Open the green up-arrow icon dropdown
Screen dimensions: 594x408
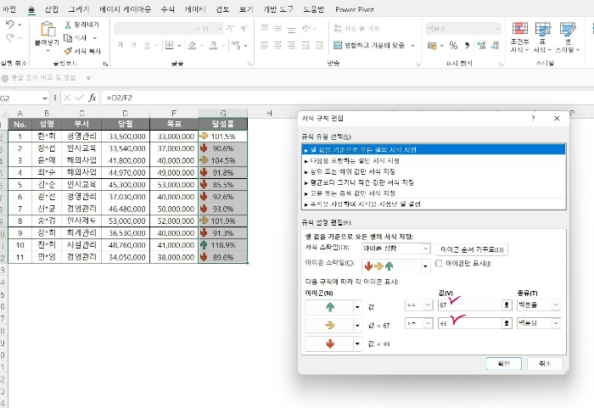click(x=357, y=307)
